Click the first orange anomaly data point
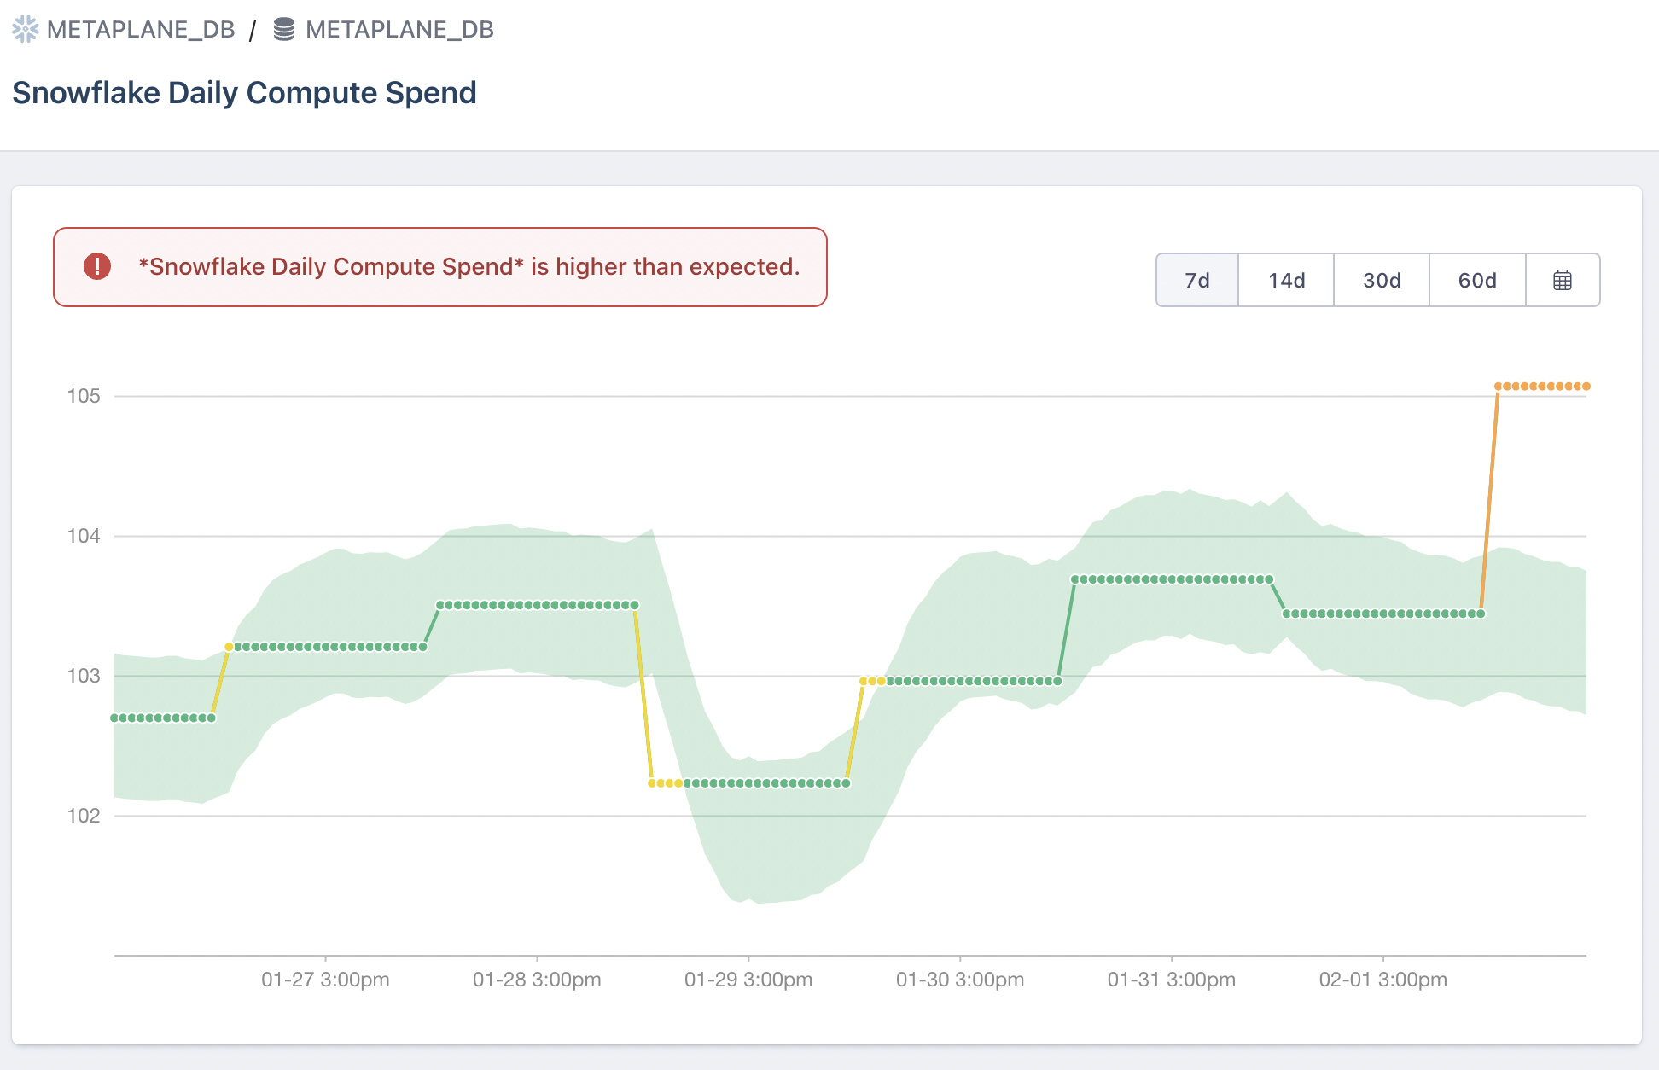 pos(1499,387)
